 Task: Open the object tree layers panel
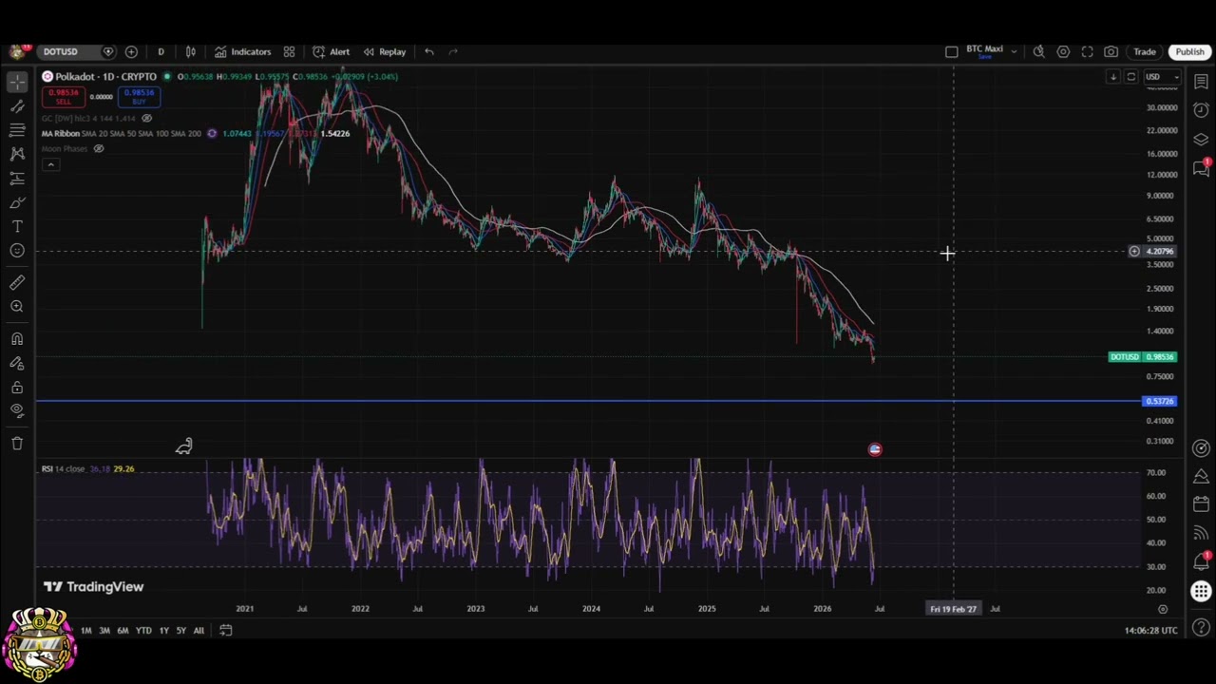click(1201, 139)
